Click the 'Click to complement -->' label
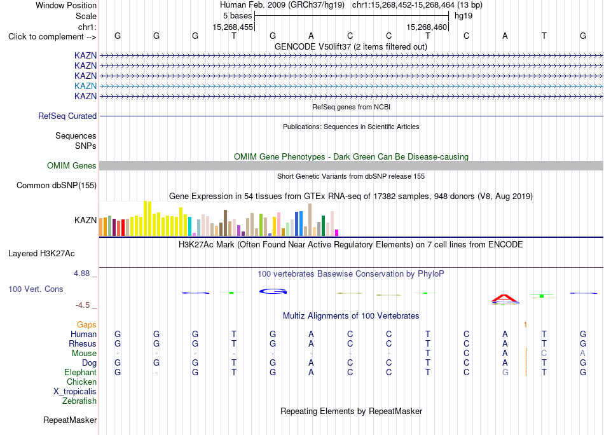The width and height of the screenshot is (604, 435). 52,37
